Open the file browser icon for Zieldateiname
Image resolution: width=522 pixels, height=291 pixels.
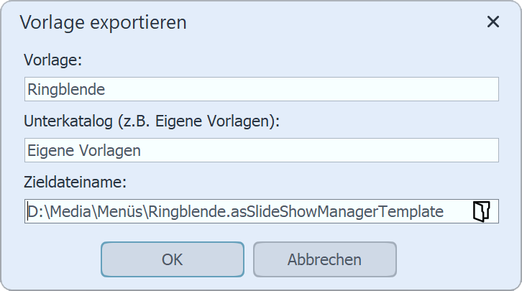click(x=481, y=211)
